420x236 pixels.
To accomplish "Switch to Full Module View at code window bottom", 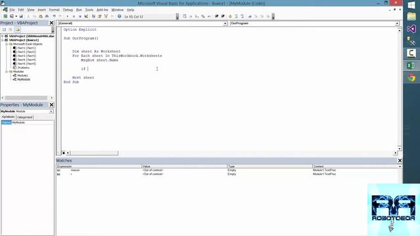I will click(64, 153).
